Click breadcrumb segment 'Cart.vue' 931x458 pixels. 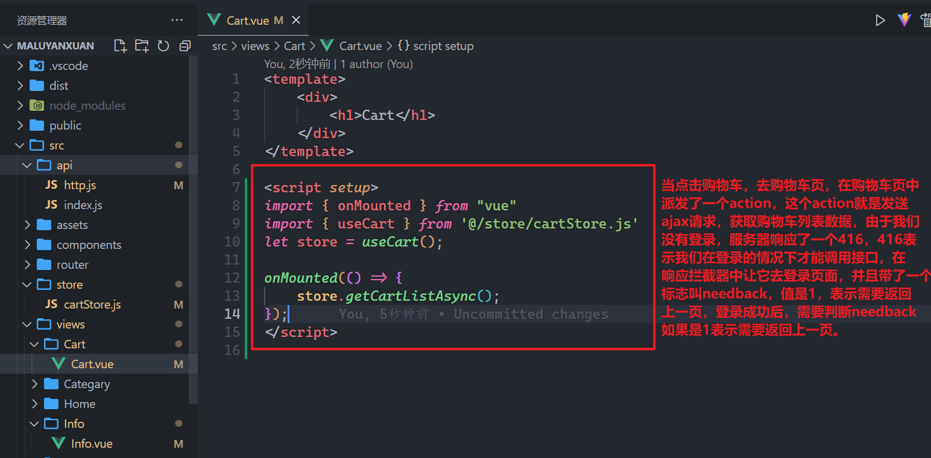(361, 46)
